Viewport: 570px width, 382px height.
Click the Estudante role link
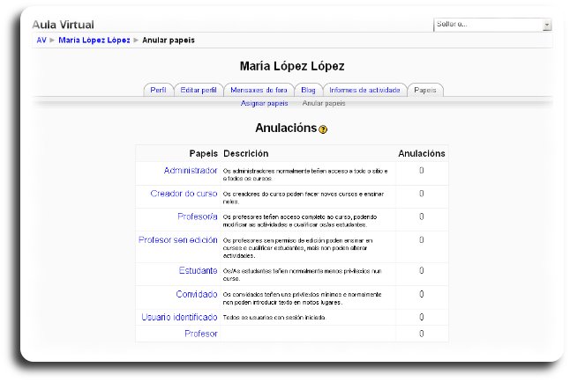[x=198, y=270]
